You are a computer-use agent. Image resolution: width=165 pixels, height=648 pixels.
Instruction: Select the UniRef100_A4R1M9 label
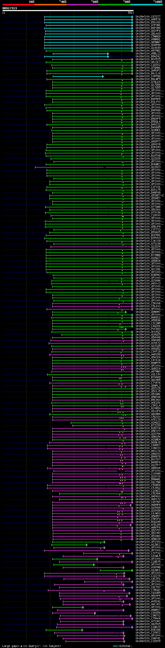(148, 355)
